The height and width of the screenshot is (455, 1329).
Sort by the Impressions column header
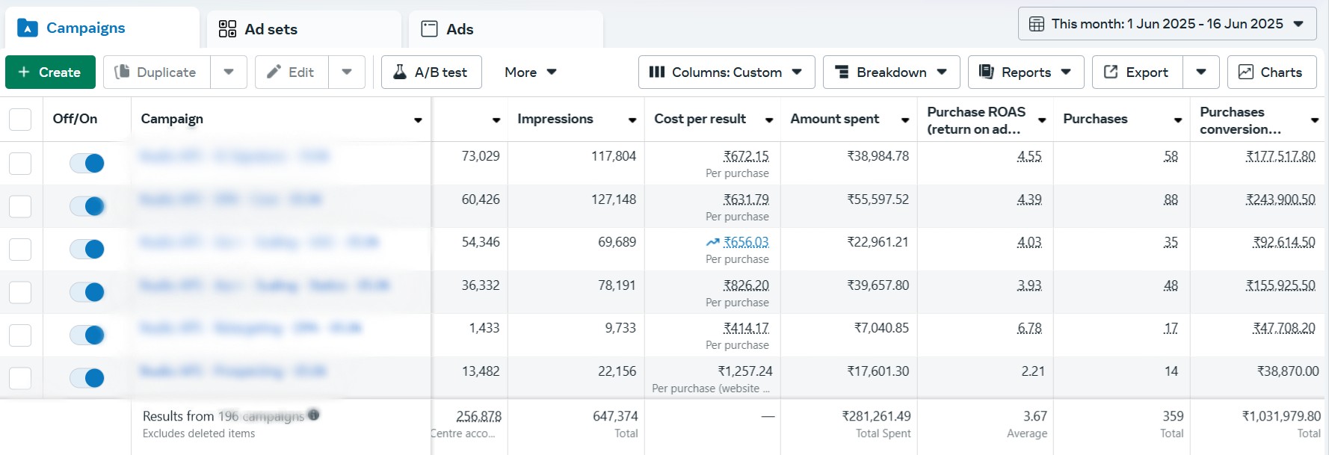[x=555, y=120]
